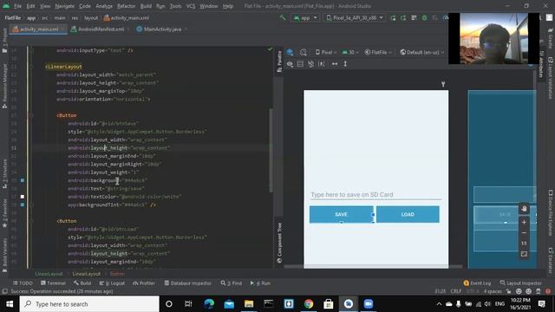Open the Component Tree side panel tab
The height and width of the screenshot is (312, 555).
pyautogui.click(x=279, y=243)
